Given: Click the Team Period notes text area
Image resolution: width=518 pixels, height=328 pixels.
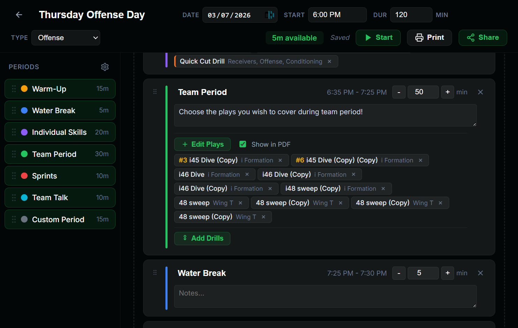Looking at the screenshot, I should (x=325, y=115).
